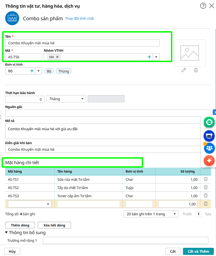Select the Bộ unit chip
216x256 pixels.
tap(49, 71)
